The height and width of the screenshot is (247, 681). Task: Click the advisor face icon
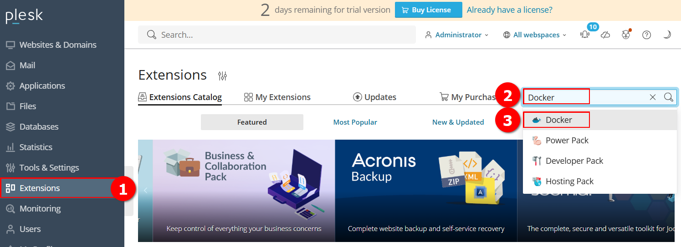tap(626, 35)
